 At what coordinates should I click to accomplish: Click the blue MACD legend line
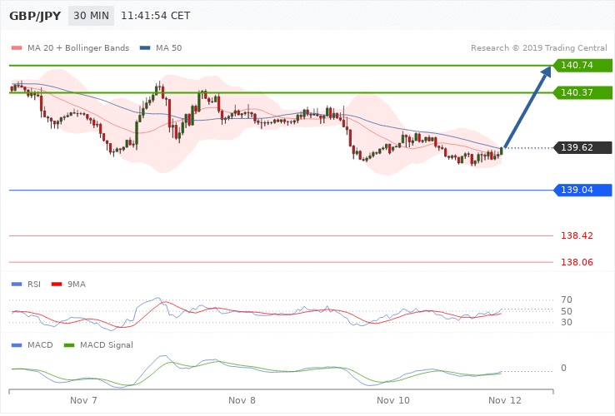[18, 344]
